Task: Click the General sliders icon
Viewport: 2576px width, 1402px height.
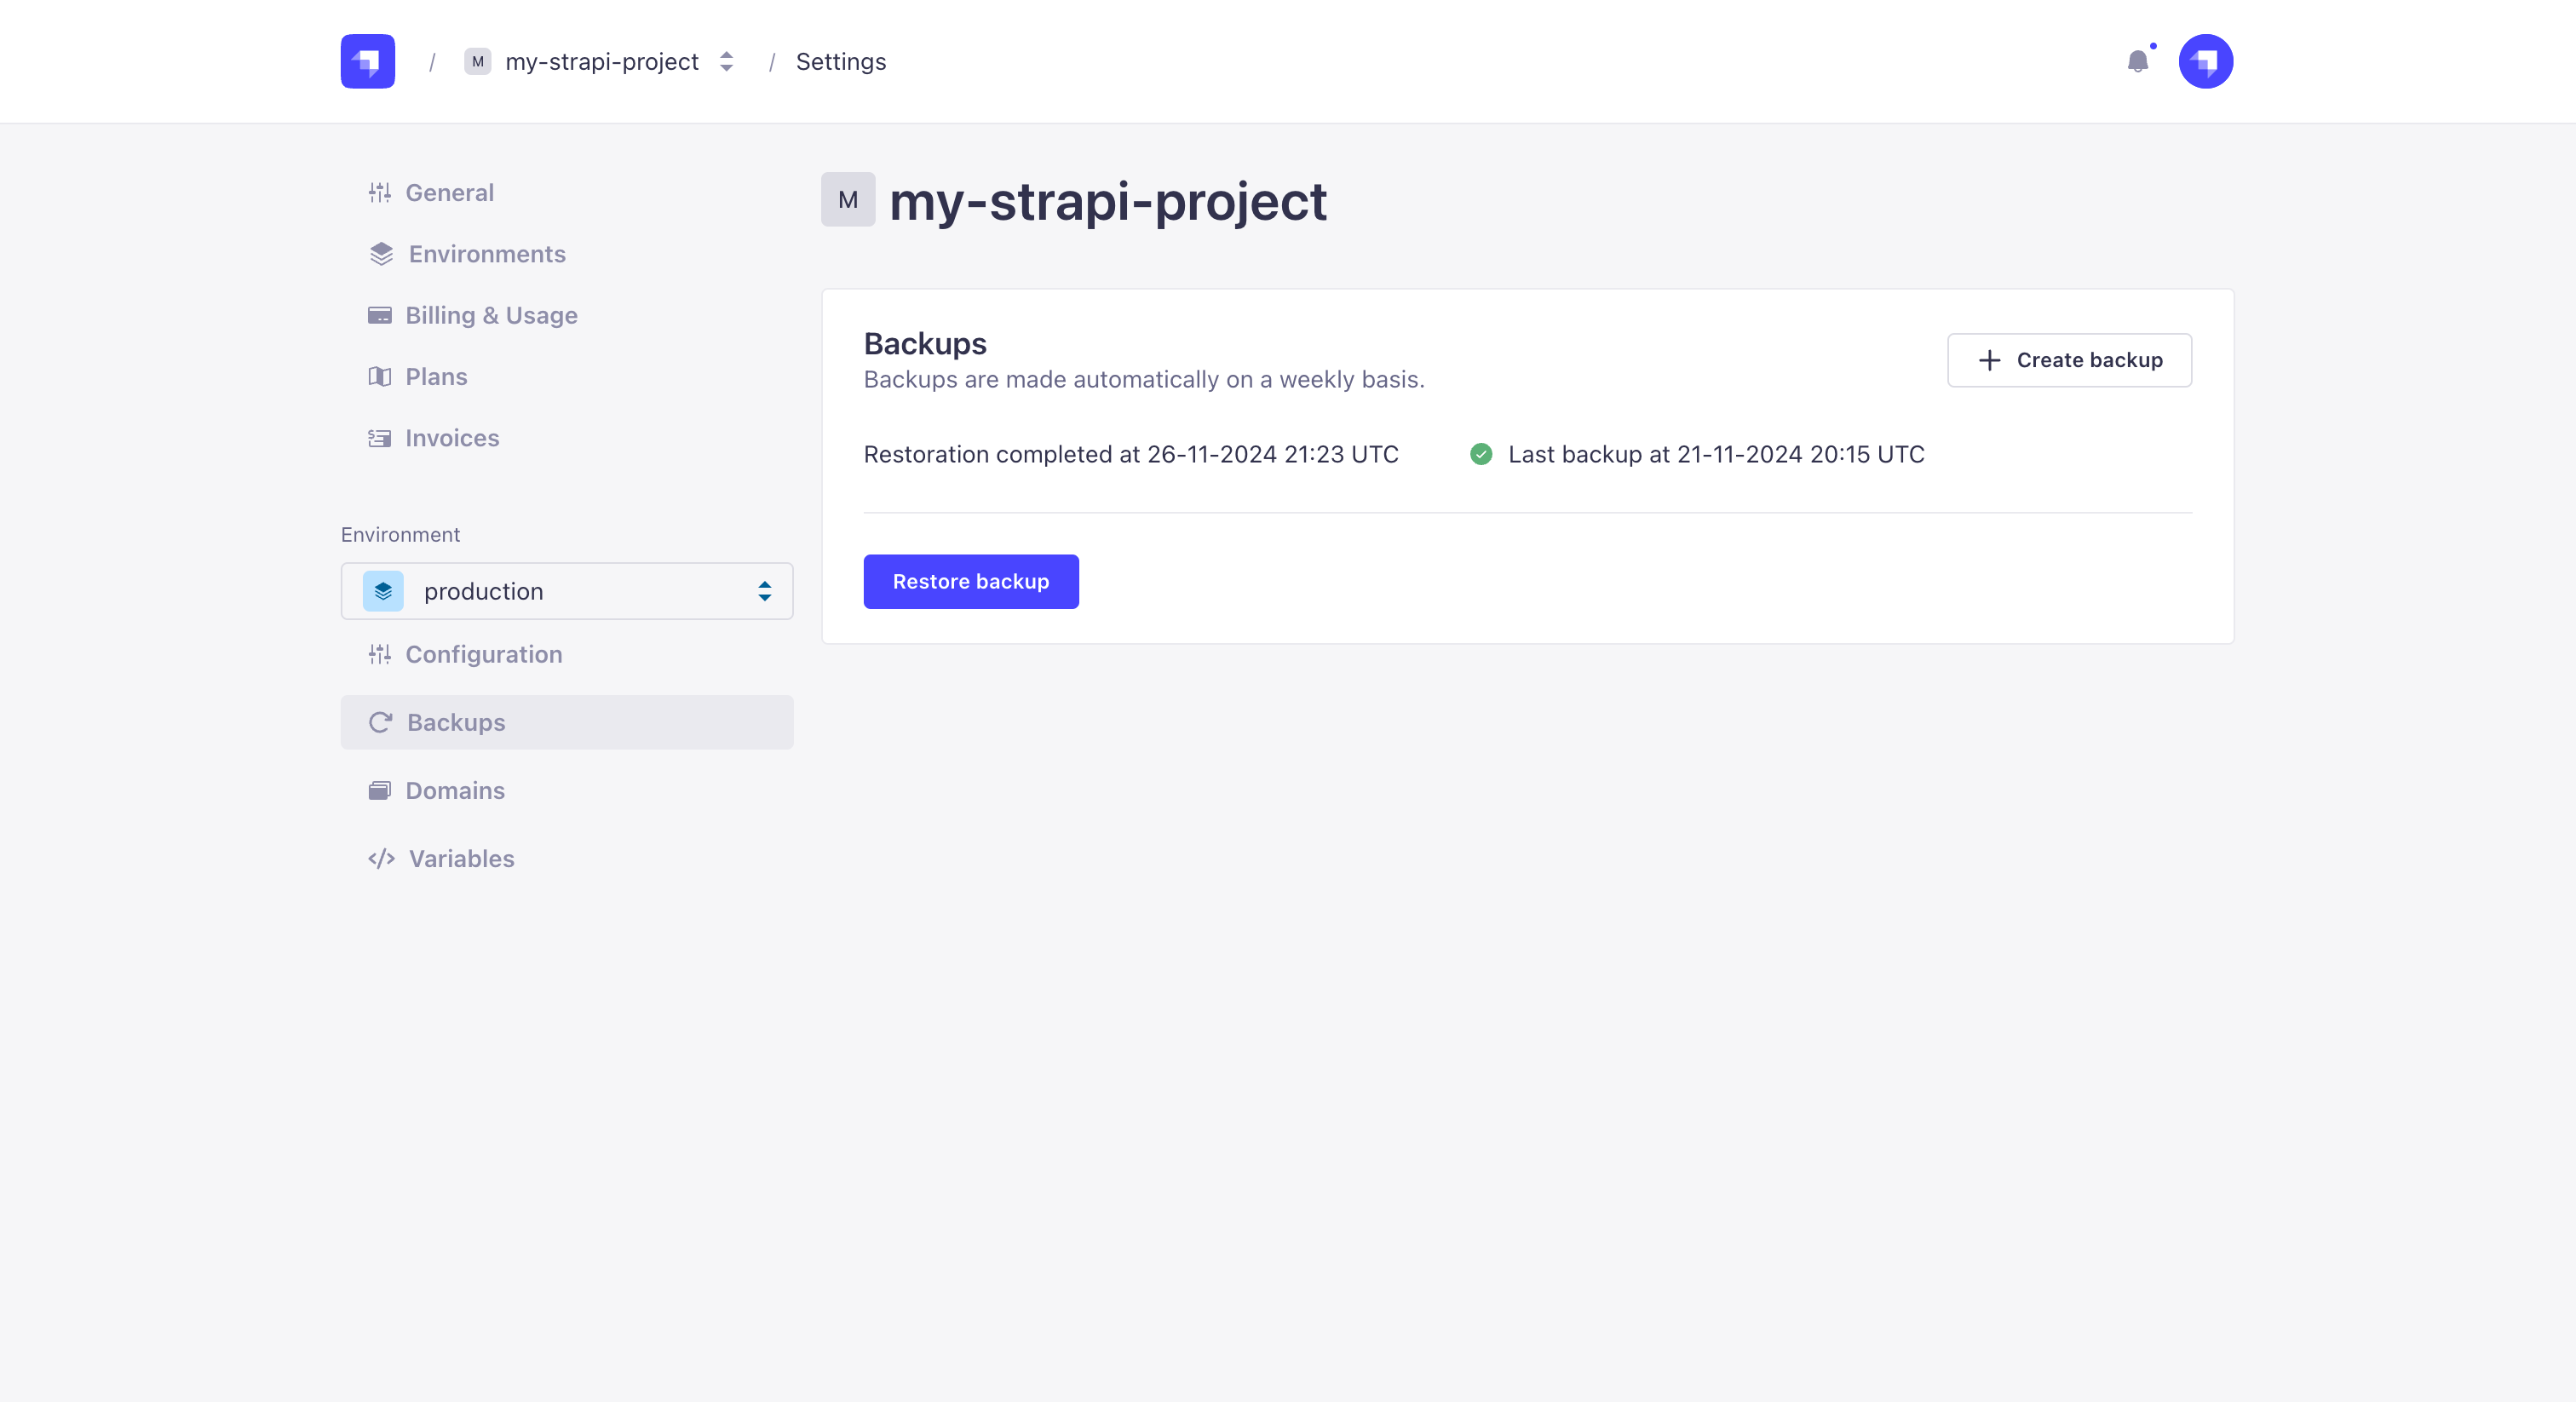Action: click(379, 193)
